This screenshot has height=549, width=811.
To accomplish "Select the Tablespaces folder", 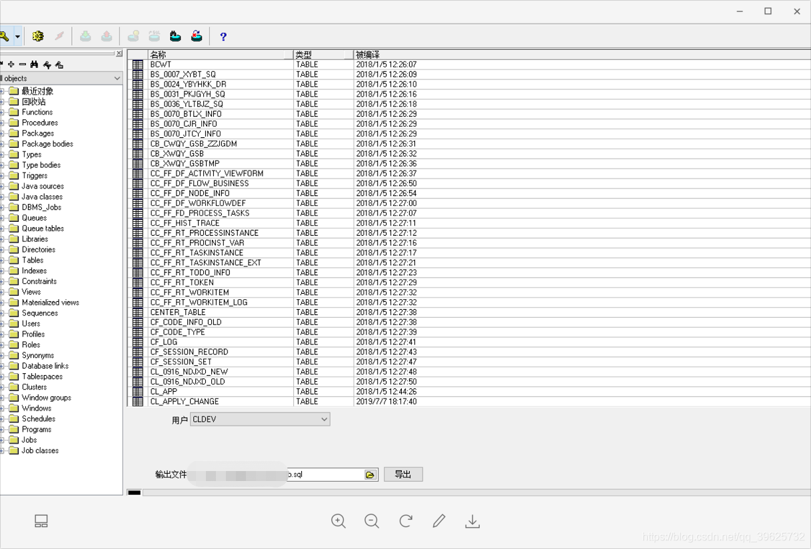I will [42, 376].
